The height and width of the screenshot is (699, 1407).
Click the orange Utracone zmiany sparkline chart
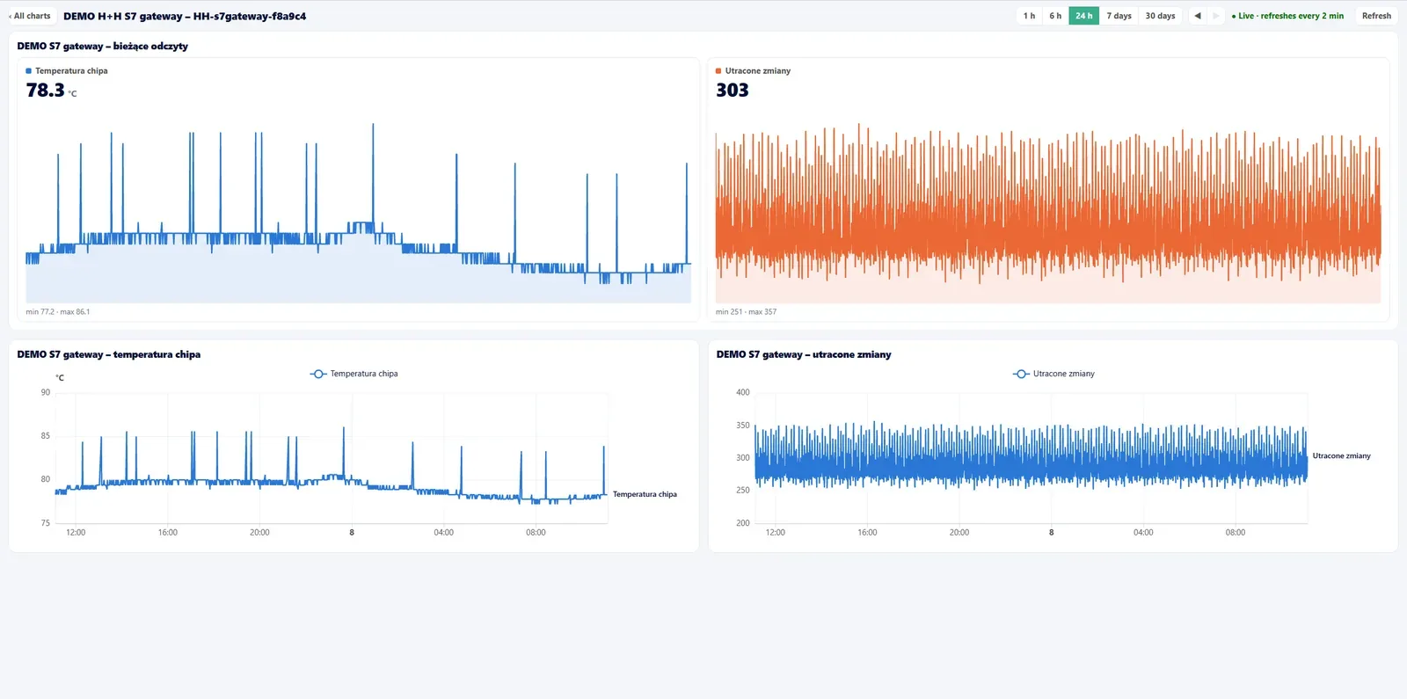(x=1048, y=214)
